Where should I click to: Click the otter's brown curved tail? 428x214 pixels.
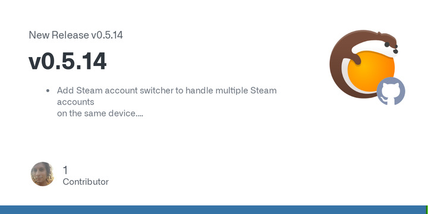point(338,68)
